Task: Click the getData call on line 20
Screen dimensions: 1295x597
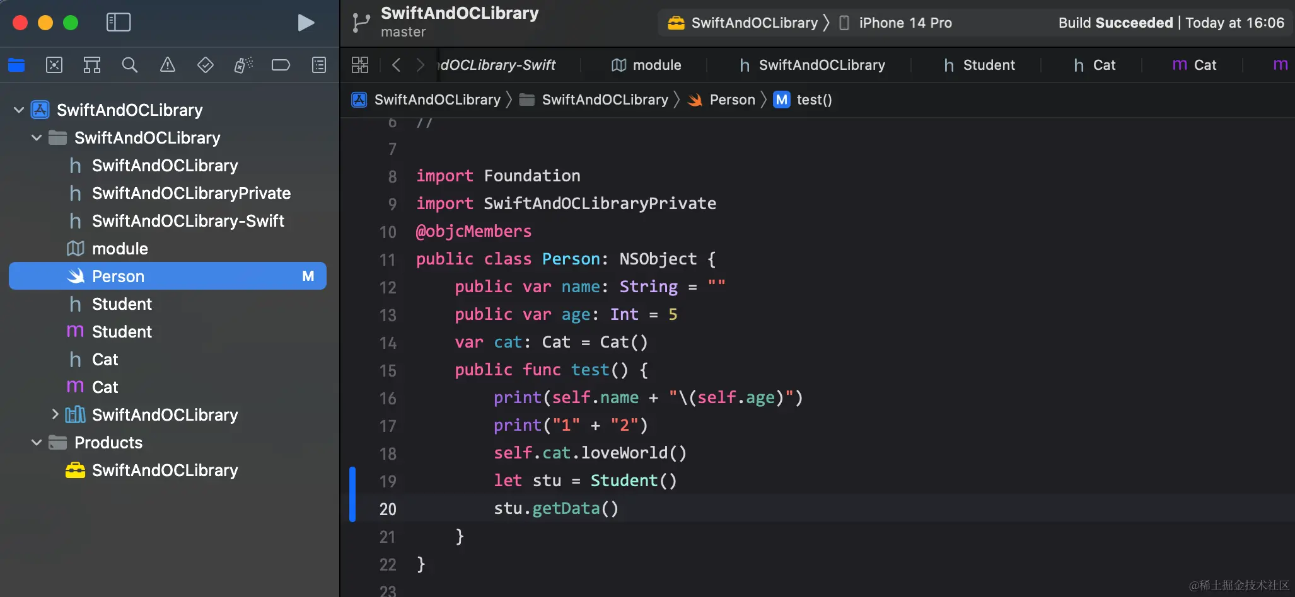Action: tap(566, 508)
